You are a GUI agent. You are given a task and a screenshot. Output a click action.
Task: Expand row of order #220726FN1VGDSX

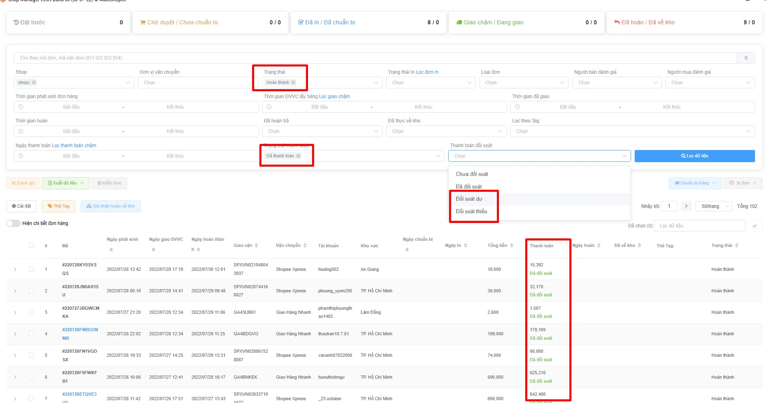15,356
